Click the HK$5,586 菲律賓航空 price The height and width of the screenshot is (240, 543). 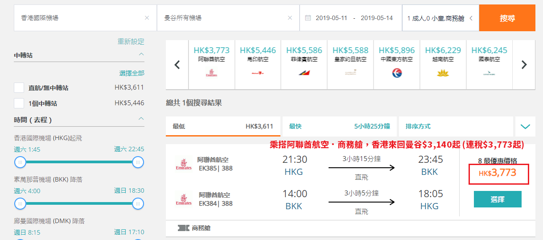[304, 50]
